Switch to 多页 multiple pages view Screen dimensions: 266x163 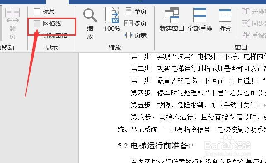click(135, 23)
